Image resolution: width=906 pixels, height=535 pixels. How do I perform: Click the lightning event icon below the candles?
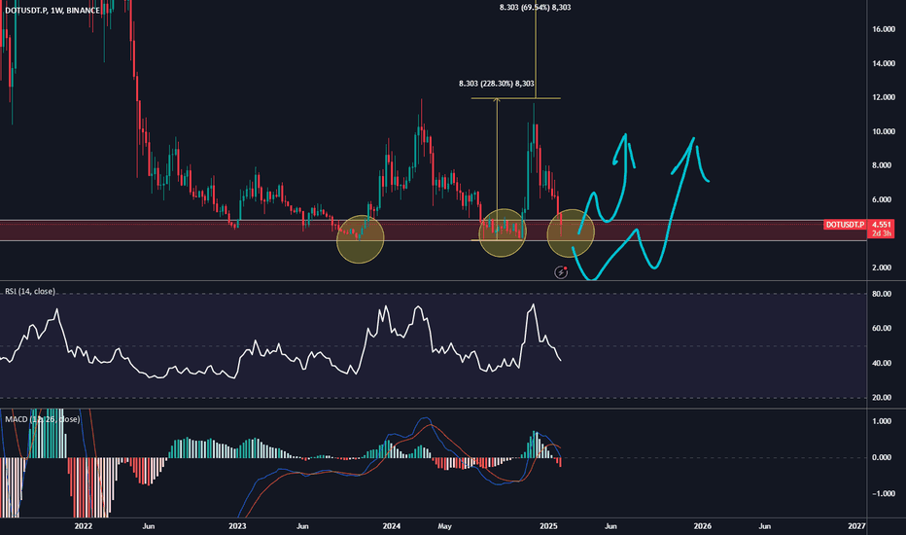[561, 272]
